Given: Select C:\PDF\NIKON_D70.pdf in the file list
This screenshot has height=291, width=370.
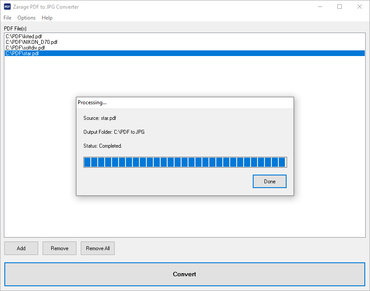Looking at the screenshot, I should click(x=185, y=42).
